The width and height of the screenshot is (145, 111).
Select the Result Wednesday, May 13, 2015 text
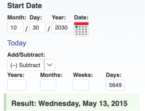69,103
